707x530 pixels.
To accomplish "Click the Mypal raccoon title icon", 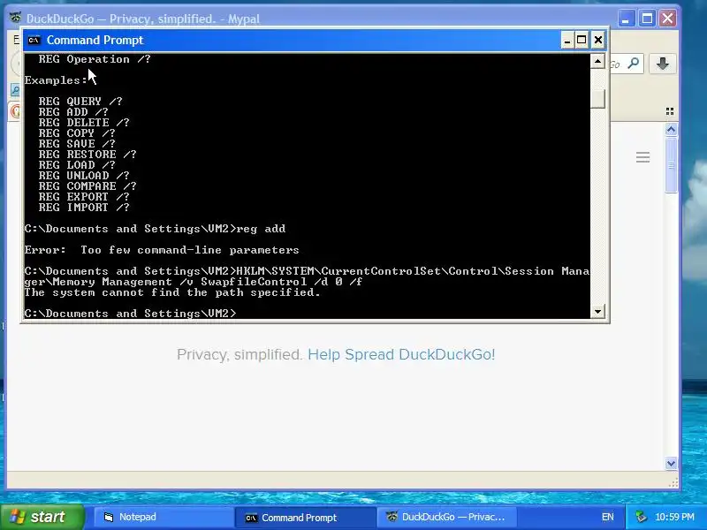I will coord(15,18).
